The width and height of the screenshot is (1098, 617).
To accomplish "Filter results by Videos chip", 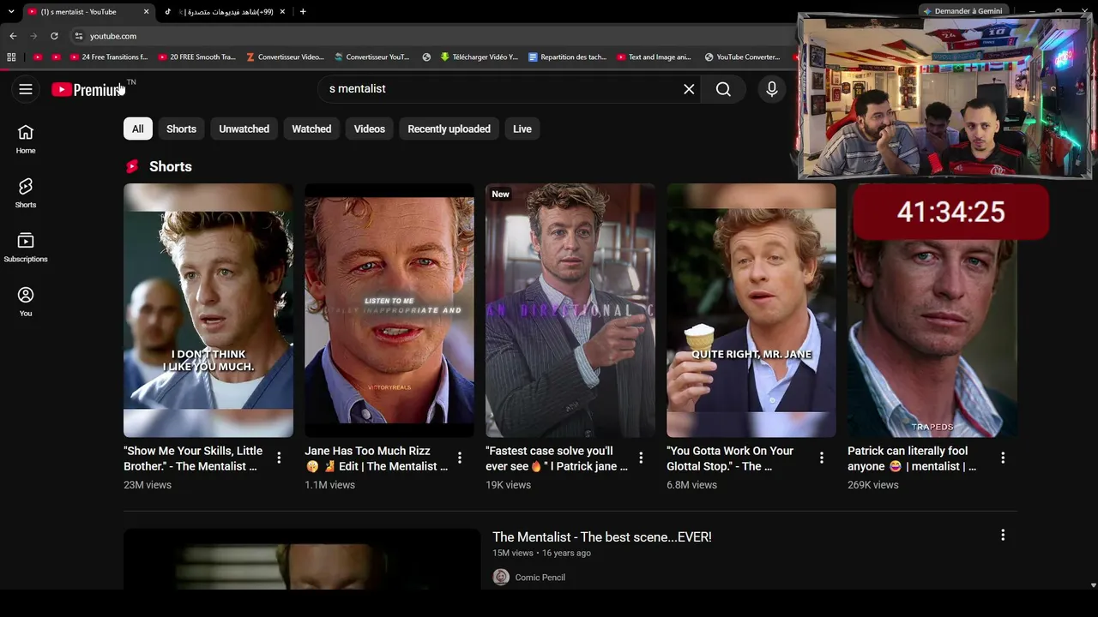I will pos(370,129).
